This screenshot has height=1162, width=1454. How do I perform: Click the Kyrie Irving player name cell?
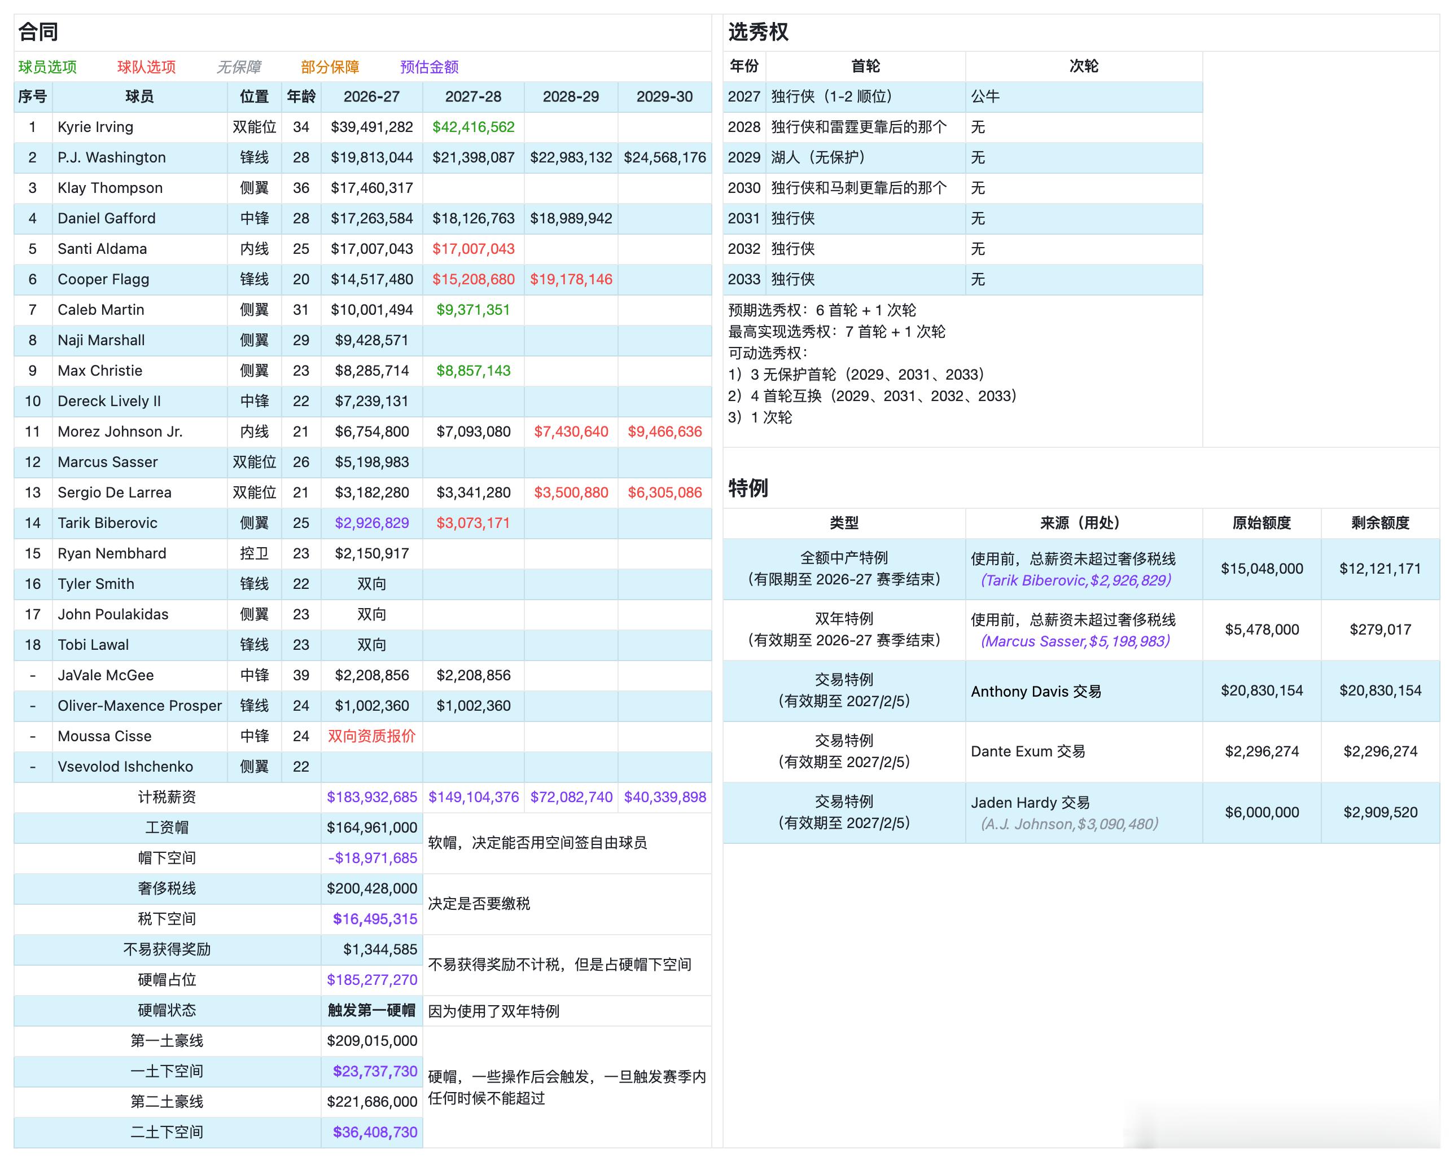pyautogui.click(x=139, y=127)
